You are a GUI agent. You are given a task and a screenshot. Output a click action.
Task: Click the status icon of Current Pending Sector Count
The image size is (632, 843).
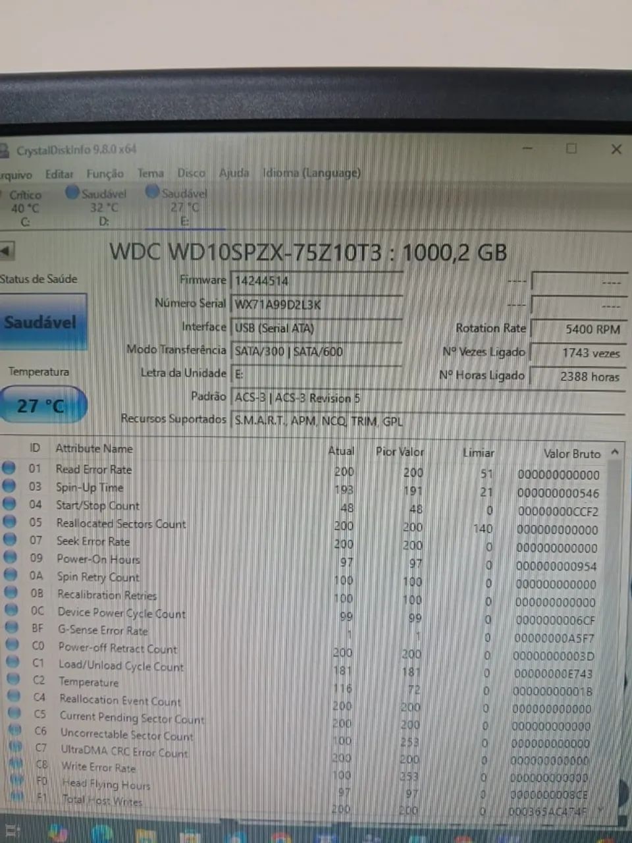coord(15,713)
